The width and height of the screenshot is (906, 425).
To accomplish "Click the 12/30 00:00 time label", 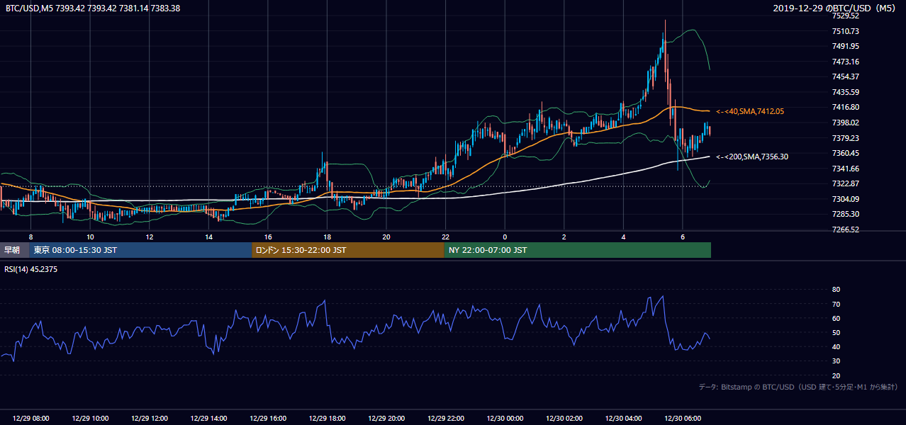I will point(505,419).
